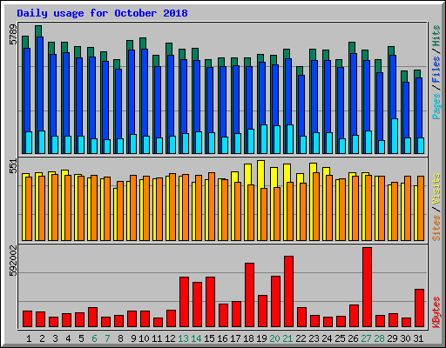Click the title 'Daily usage for October 2018'
Viewport: 446px width, 348px height.
click(102, 13)
